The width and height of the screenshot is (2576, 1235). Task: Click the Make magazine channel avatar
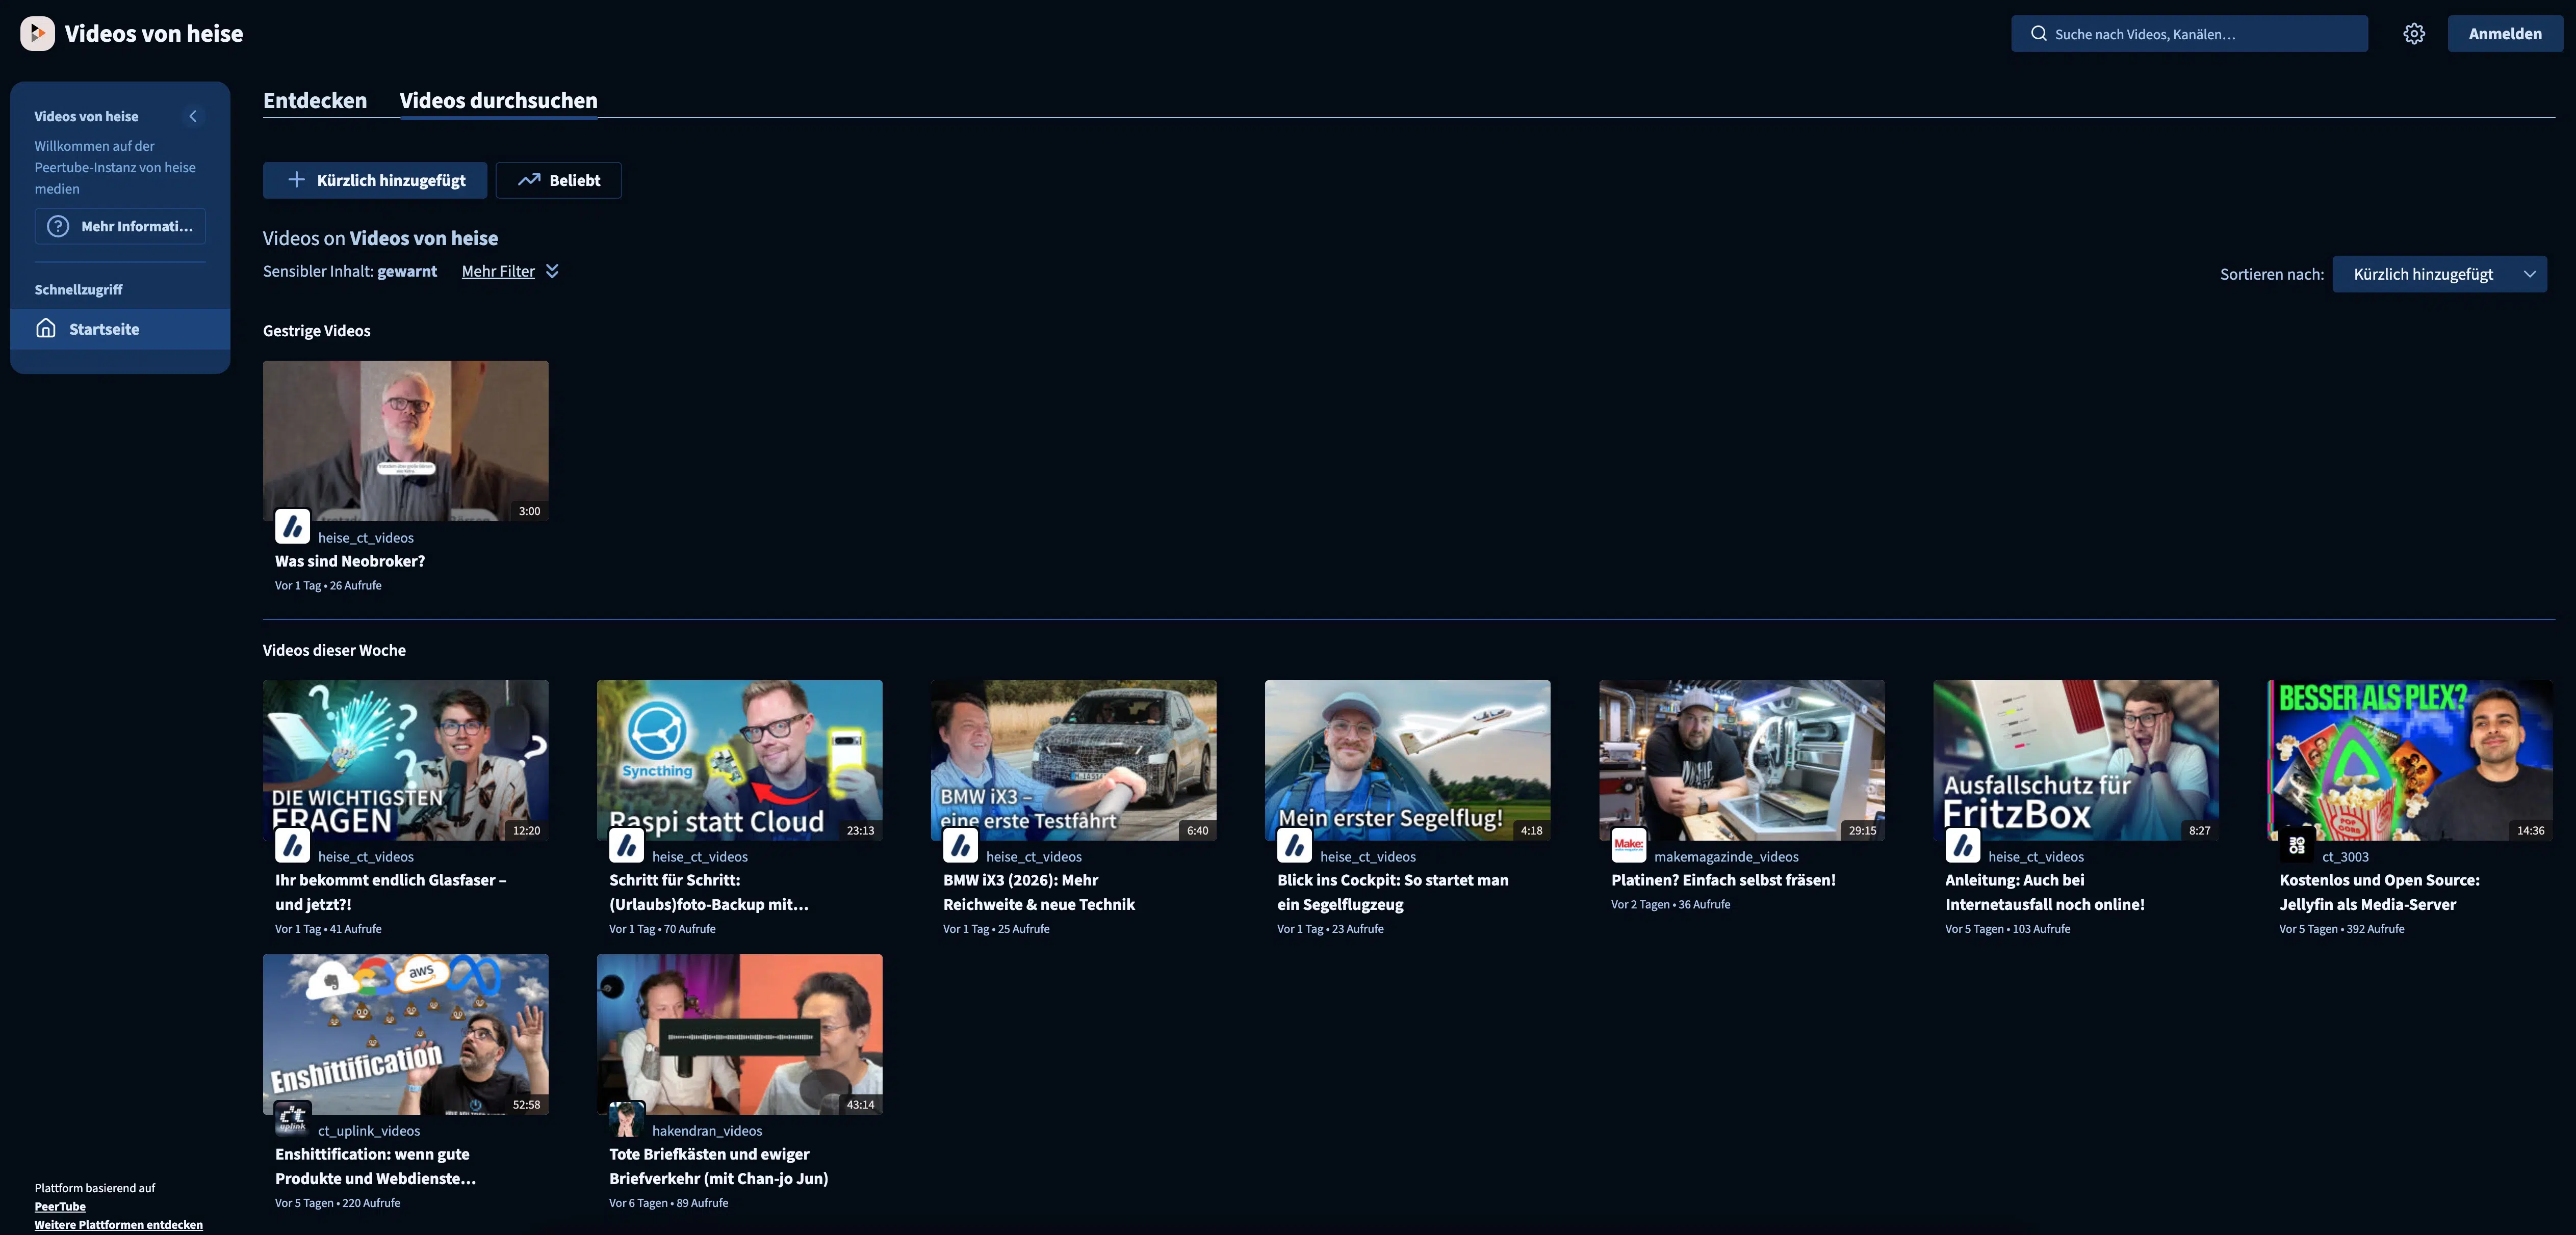tap(1628, 845)
